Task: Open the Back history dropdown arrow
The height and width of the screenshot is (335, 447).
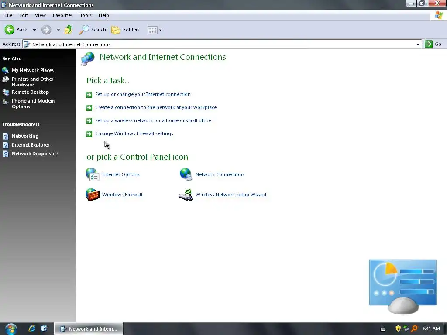Action: click(x=34, y=30)
